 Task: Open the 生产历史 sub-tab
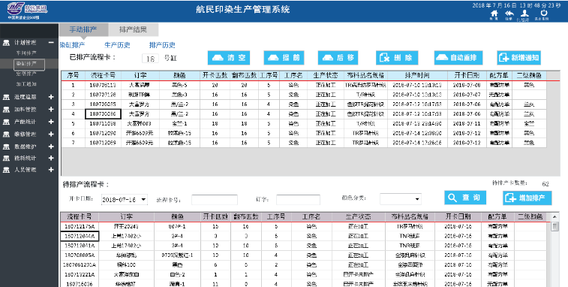(x=117, y=45)
